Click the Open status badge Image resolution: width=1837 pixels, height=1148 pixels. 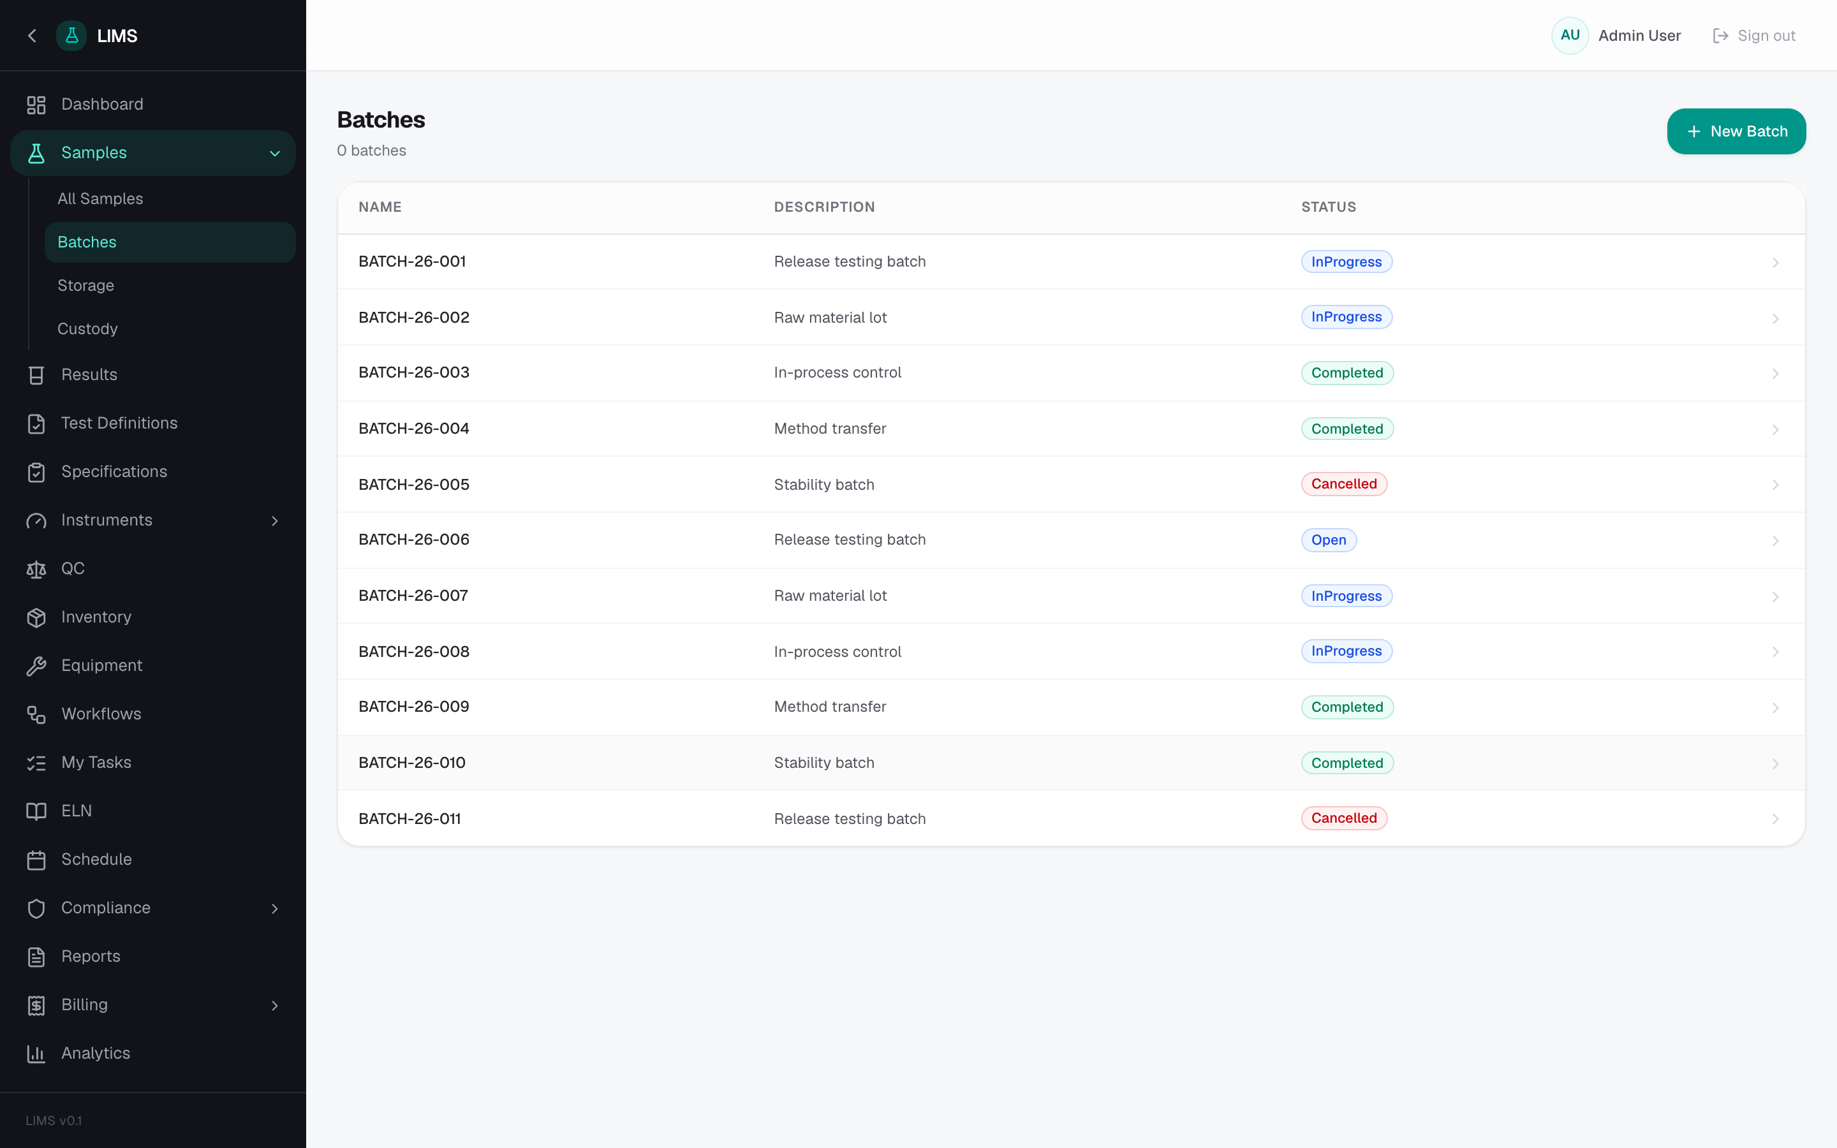click(1329, 540)
